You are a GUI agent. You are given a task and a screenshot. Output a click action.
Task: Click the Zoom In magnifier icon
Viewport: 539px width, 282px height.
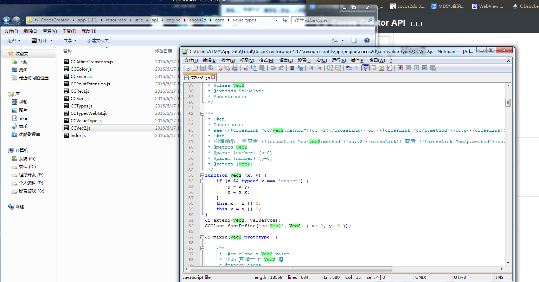pos(311,68)
